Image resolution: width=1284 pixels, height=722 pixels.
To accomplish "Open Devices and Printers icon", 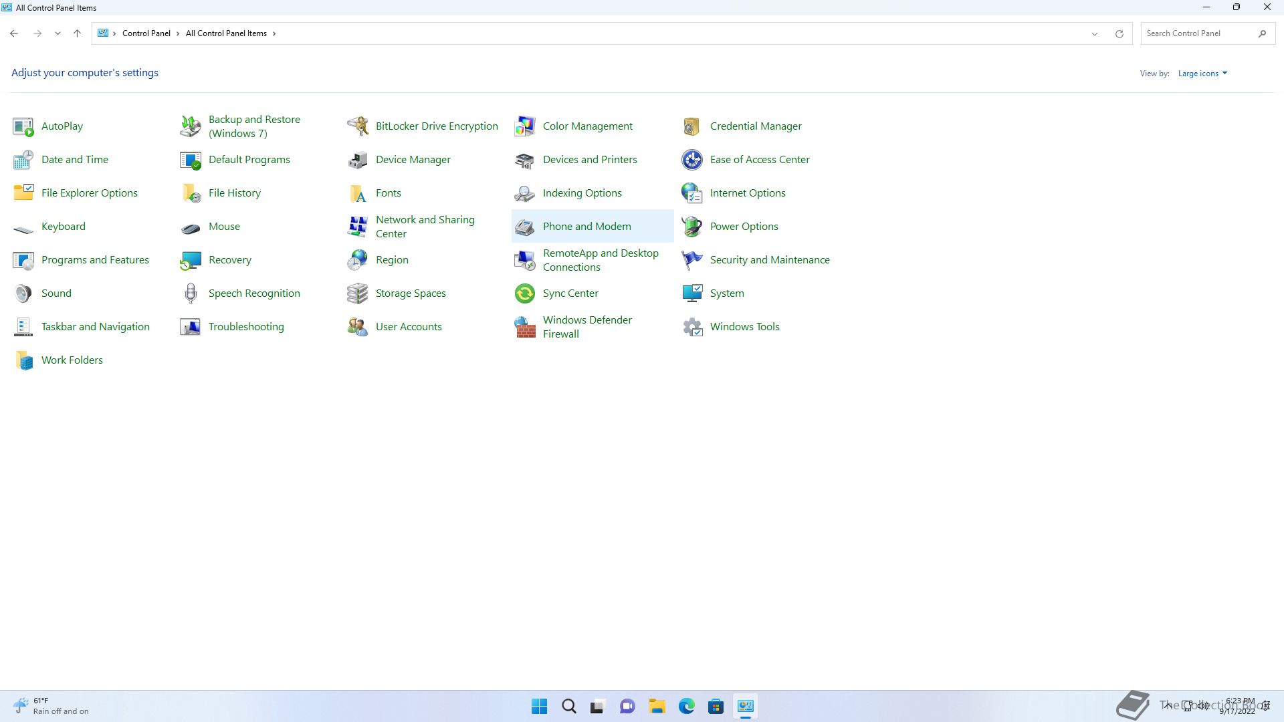I will pos(525,160).
